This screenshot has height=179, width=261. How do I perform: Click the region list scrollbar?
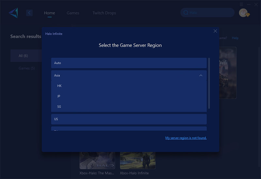[209, 83]
